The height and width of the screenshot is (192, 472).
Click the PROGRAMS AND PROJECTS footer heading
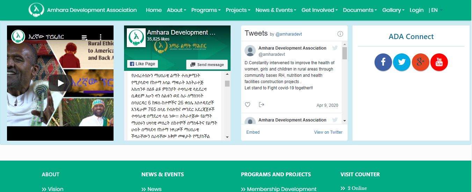(x=276, y=174)
